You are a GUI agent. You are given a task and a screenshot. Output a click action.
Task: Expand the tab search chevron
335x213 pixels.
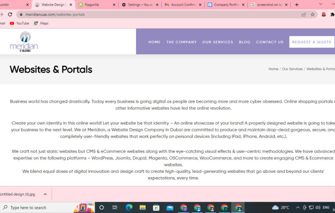coord(320,4)
